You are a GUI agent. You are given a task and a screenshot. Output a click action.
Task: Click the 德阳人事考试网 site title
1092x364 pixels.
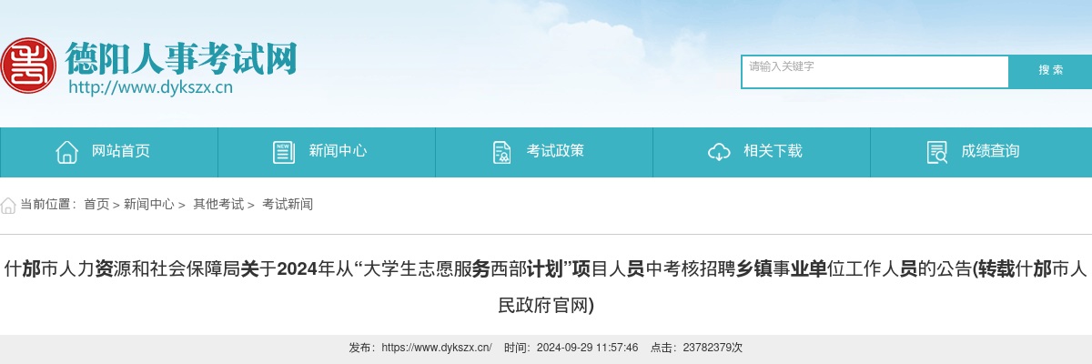tap(181, 57)
